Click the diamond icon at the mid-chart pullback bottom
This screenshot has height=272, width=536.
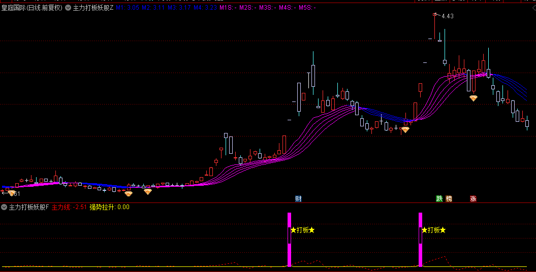pyautogui.click(x=405, y=130)
